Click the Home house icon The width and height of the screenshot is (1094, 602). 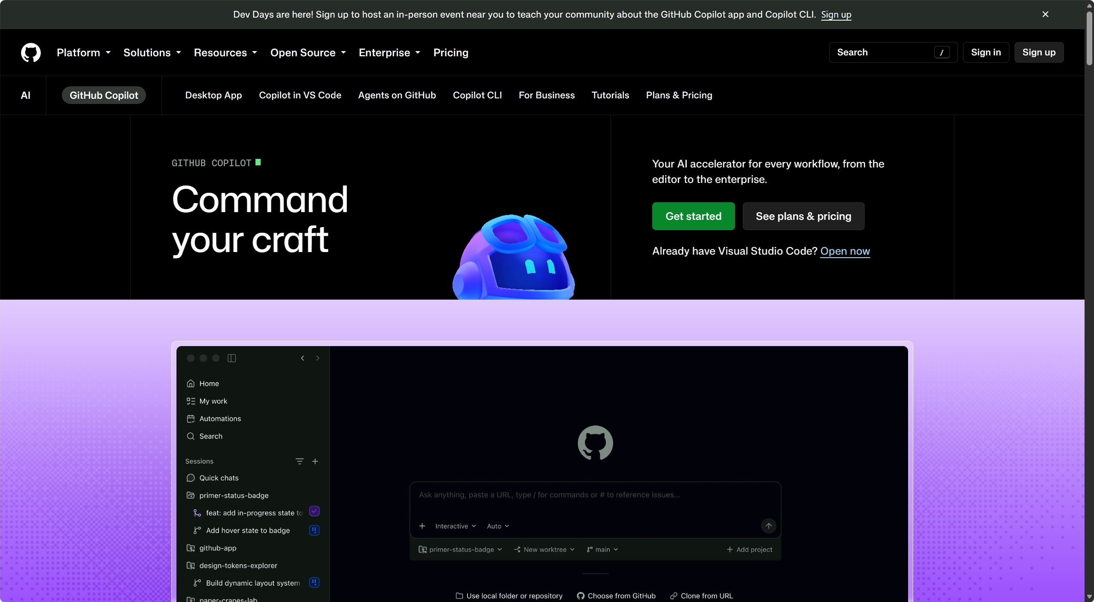191,383
